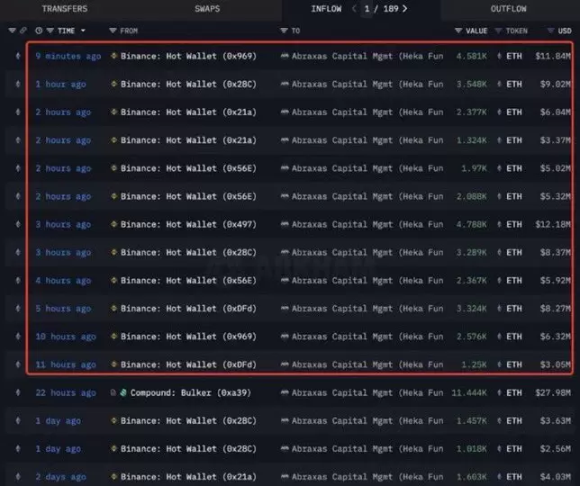Select the value 2.088K
The height and width of the screenshot is (486, 580).
(x=471, y=196)
